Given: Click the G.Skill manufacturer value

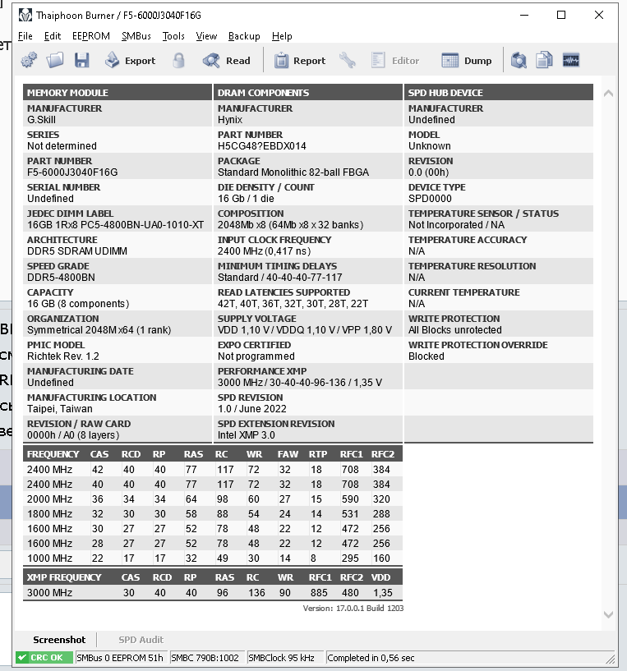Looking at the screenshot, I should [x=41, y=120].
